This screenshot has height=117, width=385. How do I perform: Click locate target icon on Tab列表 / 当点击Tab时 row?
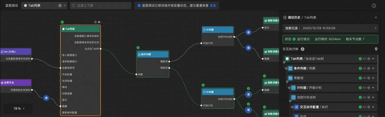[369, 59]
